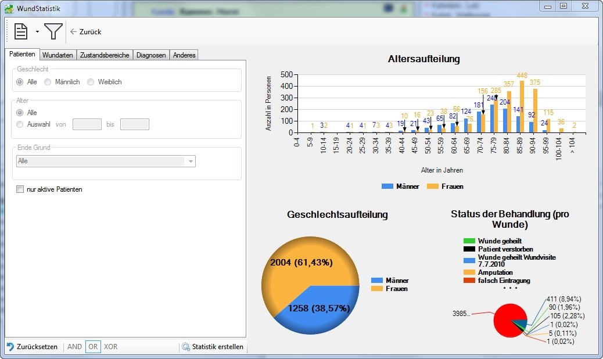
Task: Click the legend overflow dots under falsch Eintragung
Action: pyautogui.click(x=510, y=288)
